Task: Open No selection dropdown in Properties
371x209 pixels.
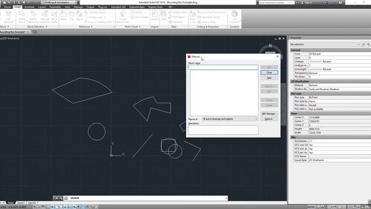Action: point(325,44)
